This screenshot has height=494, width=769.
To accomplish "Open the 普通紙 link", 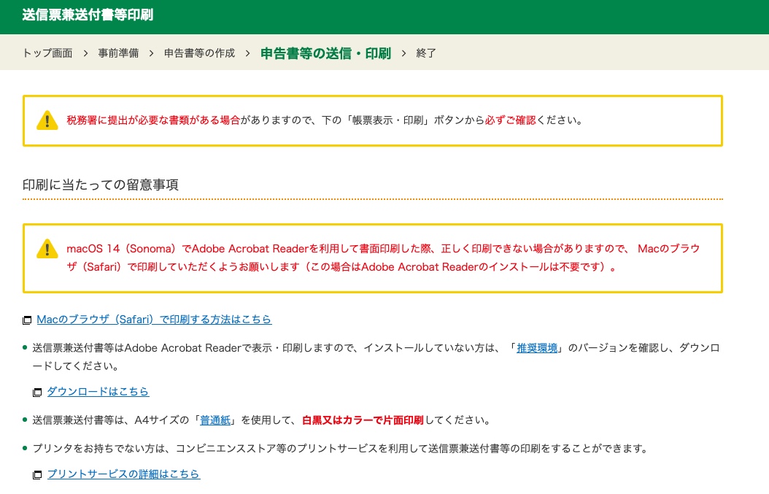I will [x=215, y=420].
